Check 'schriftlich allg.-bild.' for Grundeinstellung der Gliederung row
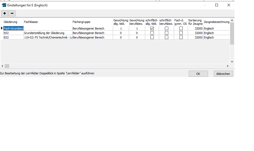This screenshot has height=151, width=254. [152, 33]
